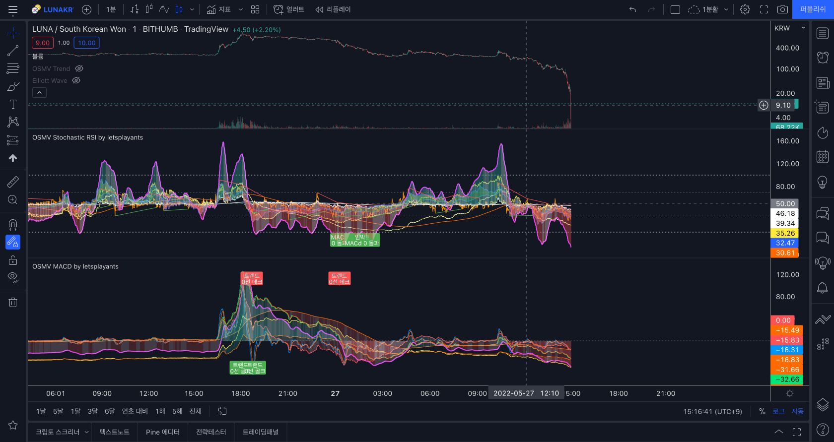Open the Pine 에디터 tab
The width and height of the screenshot is (834, 442).
163,432
